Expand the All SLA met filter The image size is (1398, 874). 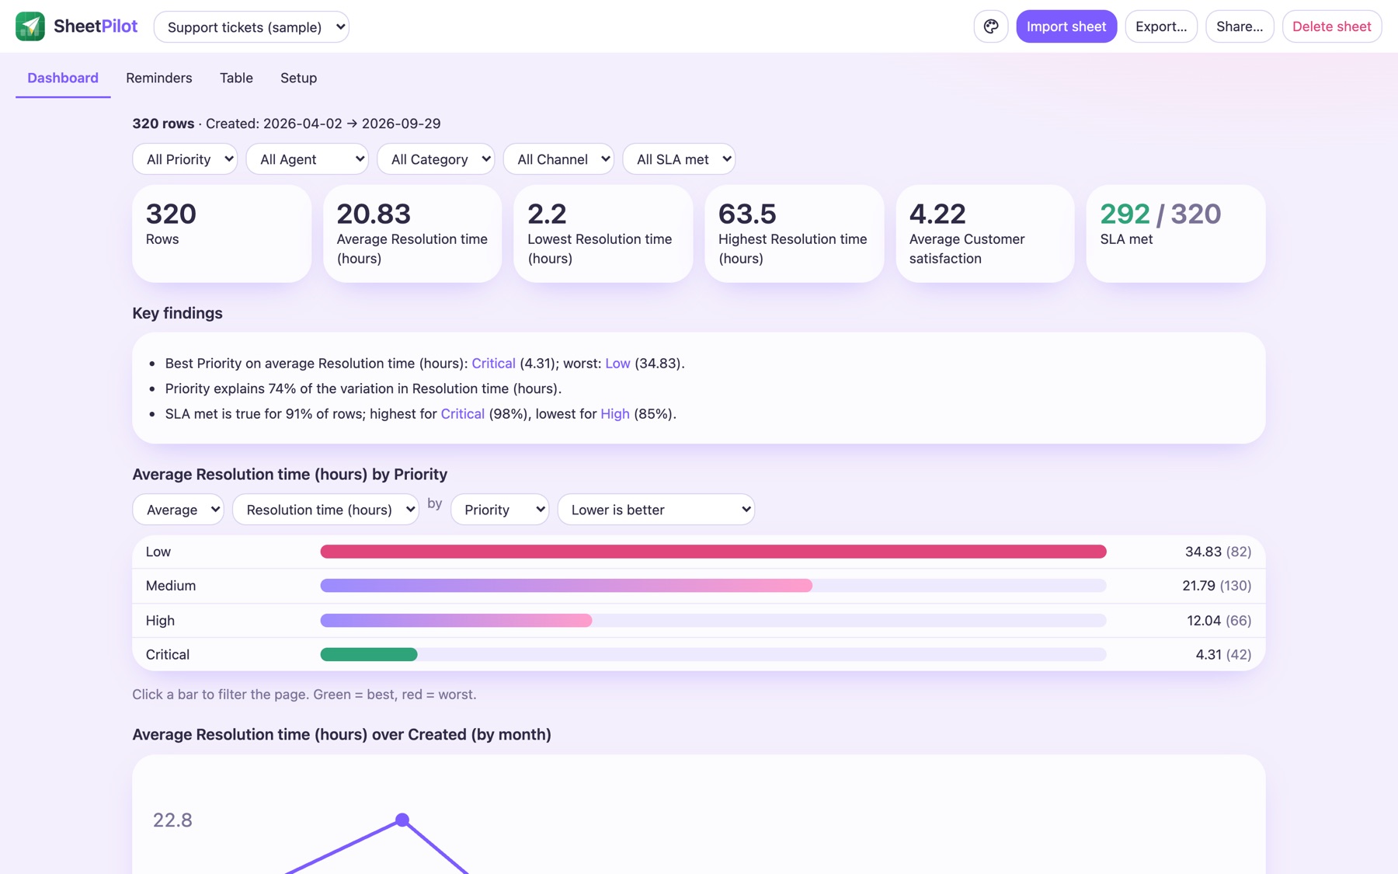(x=679, y=159)
